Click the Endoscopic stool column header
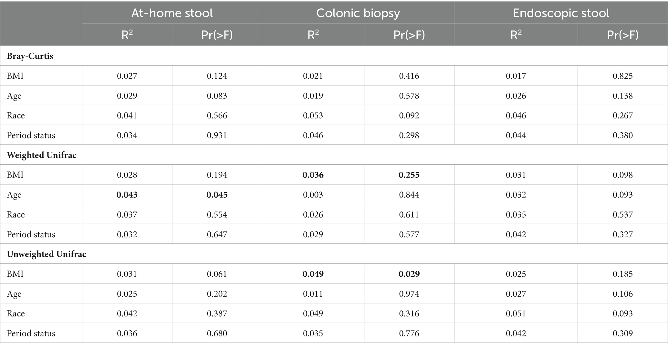The image size is (668, 348). [561, 13]
